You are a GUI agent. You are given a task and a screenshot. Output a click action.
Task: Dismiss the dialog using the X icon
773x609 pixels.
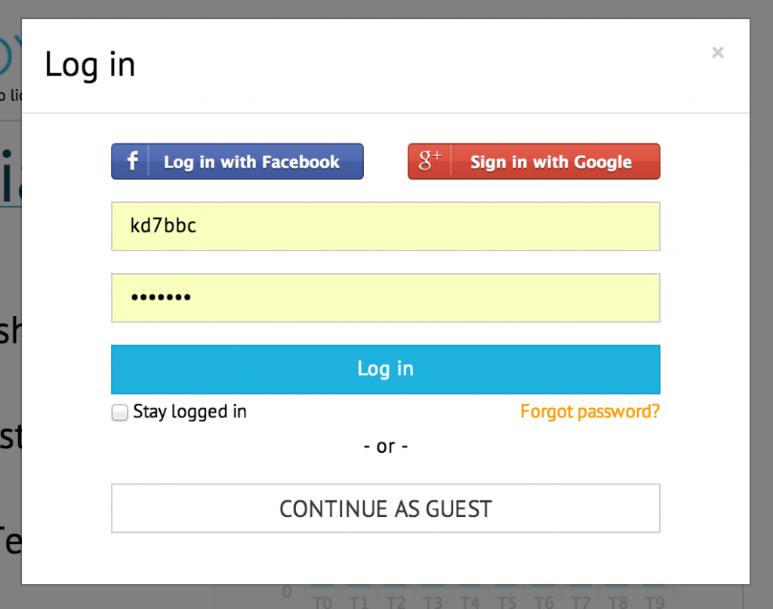pyautogui.click(x=717, y=52)
